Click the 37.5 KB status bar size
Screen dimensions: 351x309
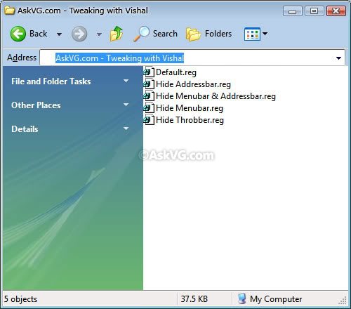click(x=194, y=299)
